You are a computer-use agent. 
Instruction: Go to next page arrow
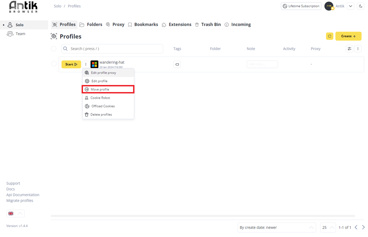click(363, 227)
